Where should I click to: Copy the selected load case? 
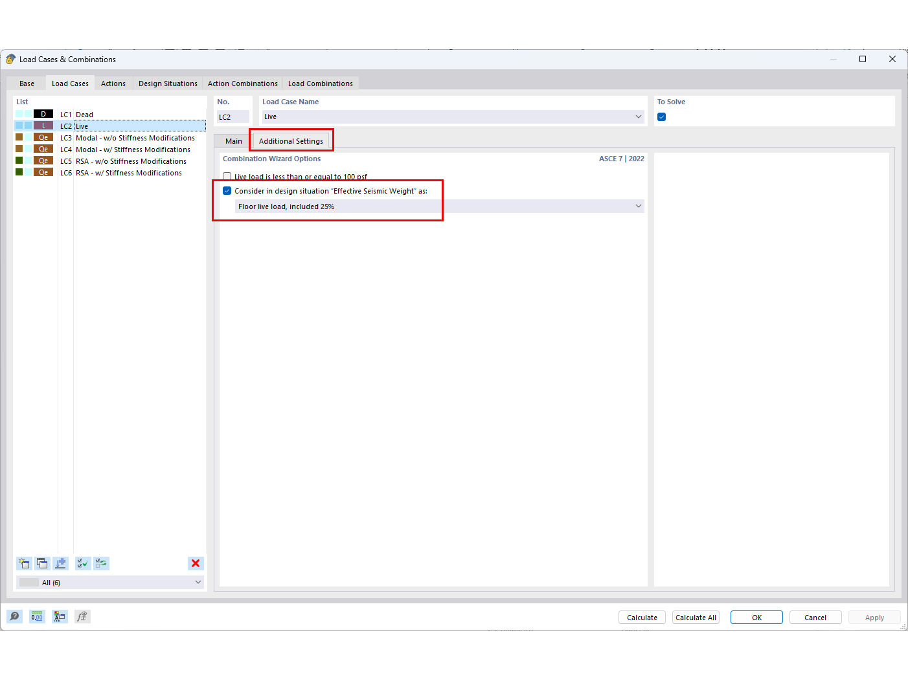coord(42,563)
